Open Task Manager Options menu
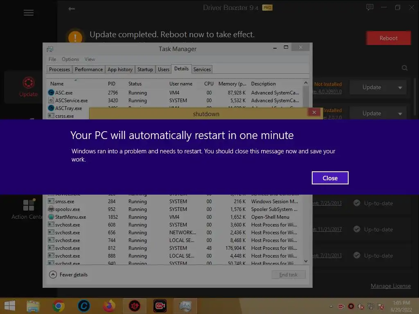This screenshot has height=314, width=419. (x=70, y=59)
